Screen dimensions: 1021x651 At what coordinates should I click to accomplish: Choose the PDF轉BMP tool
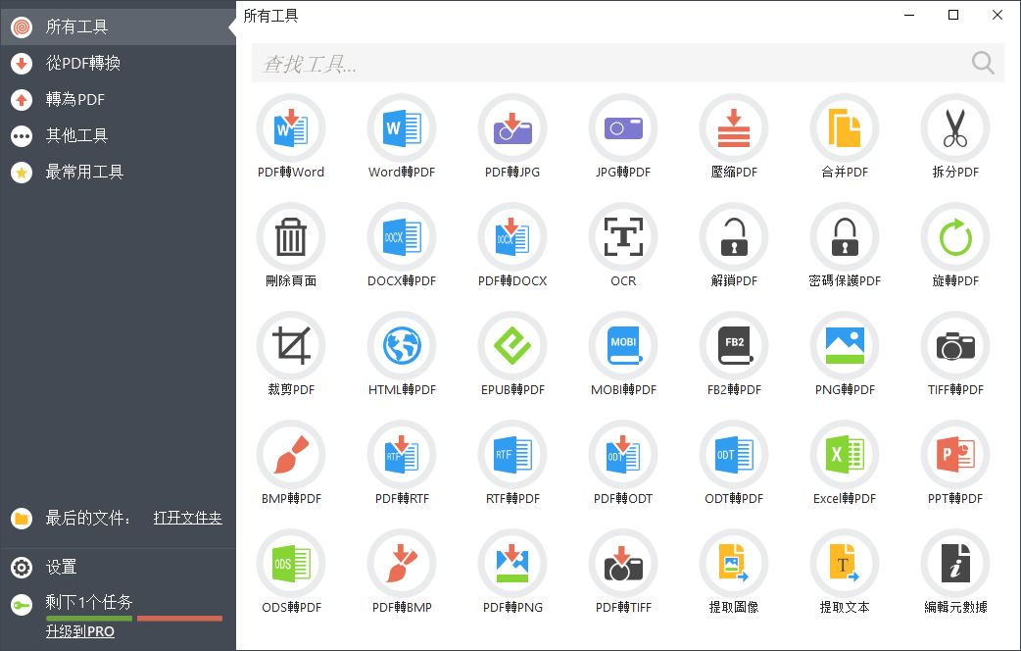(x=401, y=564)
